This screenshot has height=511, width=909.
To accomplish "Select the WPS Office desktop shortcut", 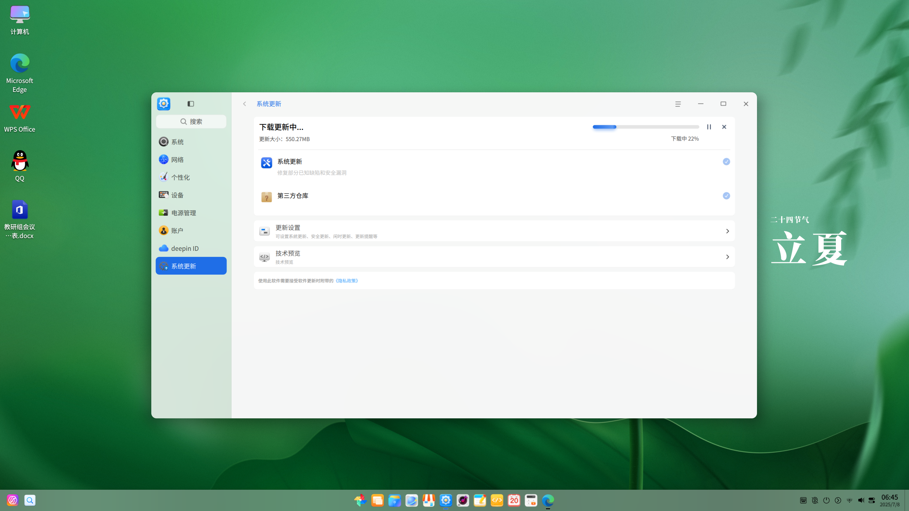I will click(20, 119).
